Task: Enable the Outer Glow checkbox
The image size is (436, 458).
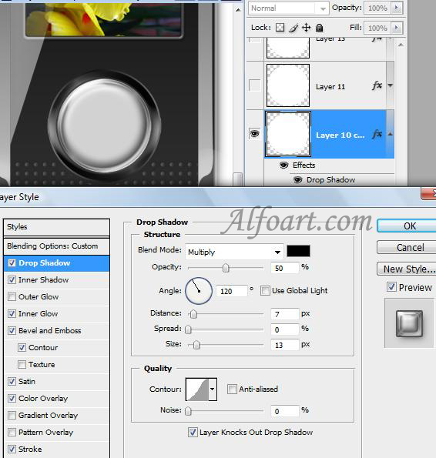Action: tap(12, 297)
